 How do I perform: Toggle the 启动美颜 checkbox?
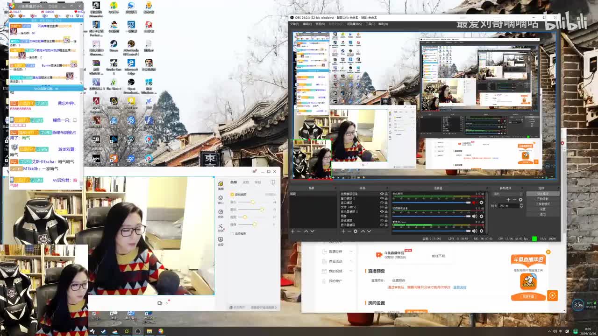[x=232, y=195]
